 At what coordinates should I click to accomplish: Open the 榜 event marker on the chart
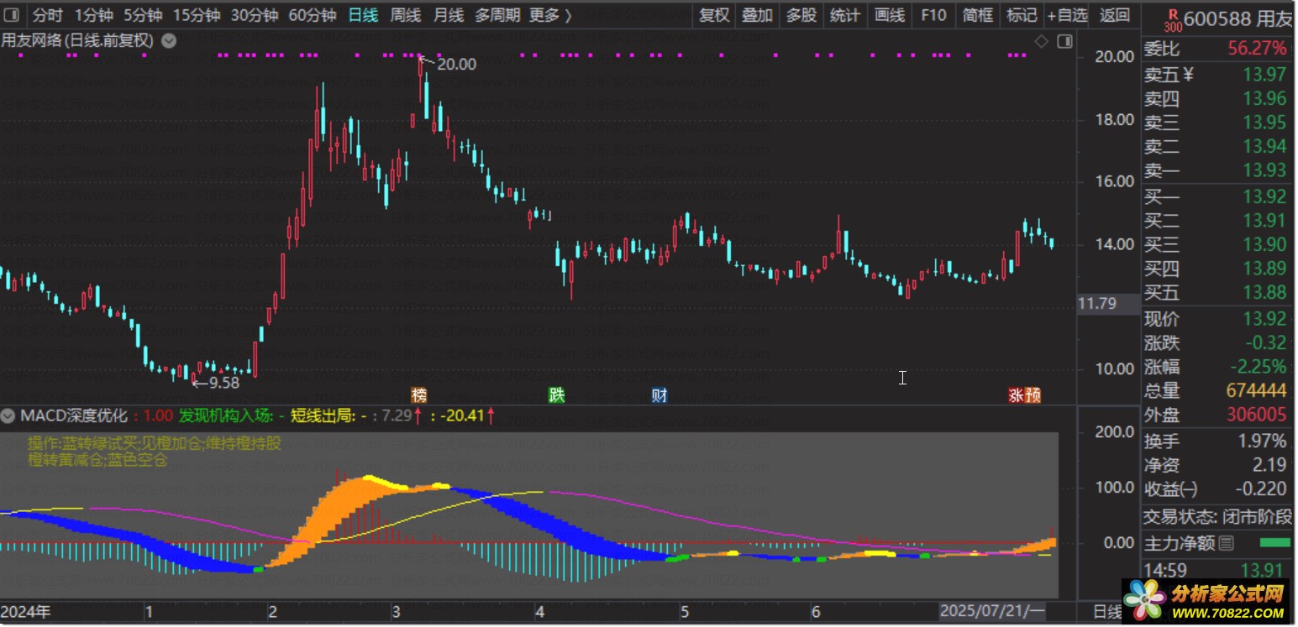418,394
